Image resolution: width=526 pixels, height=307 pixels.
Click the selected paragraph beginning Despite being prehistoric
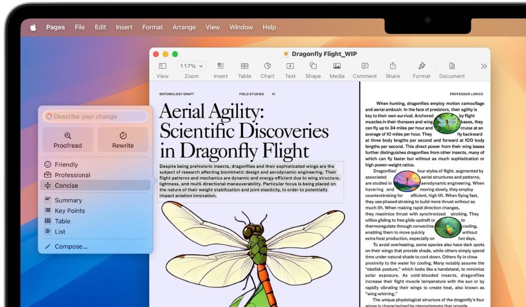point(250,181)
